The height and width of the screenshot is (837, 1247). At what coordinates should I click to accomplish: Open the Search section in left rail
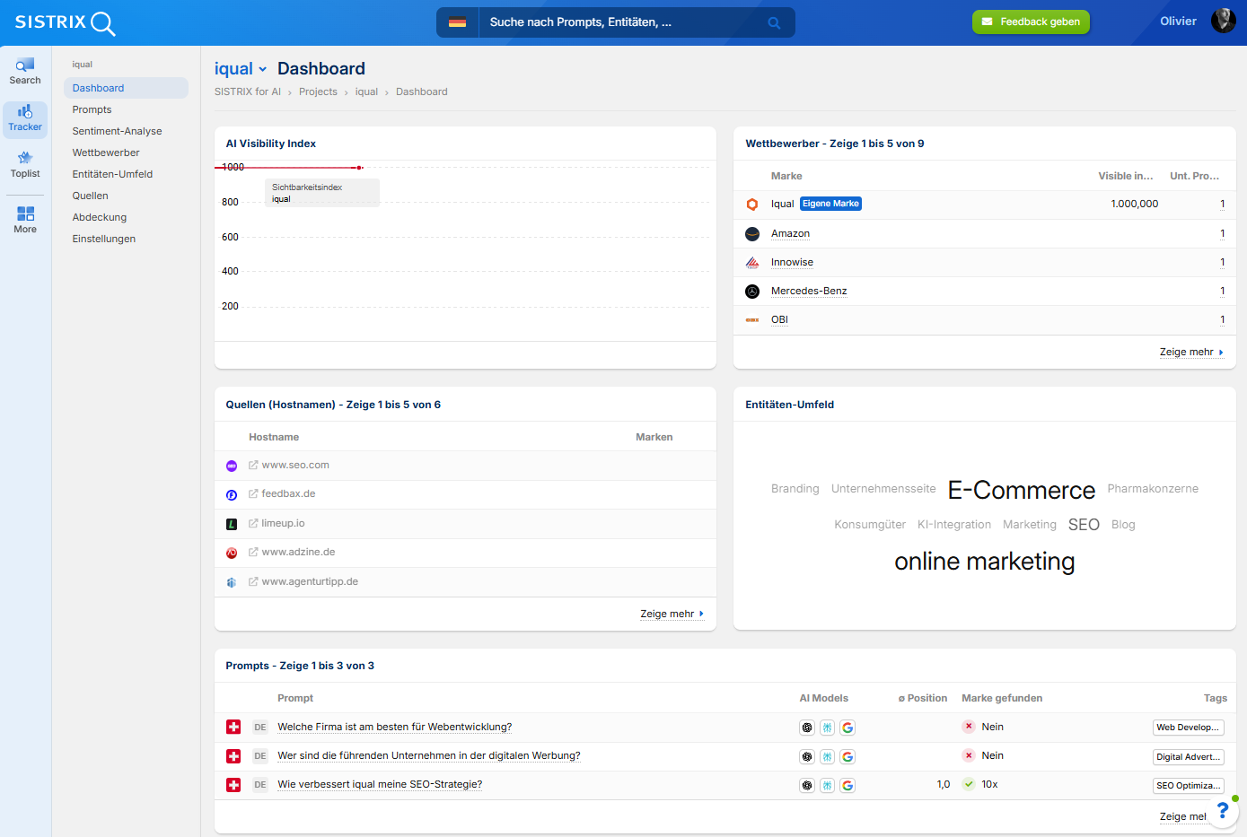25,71
